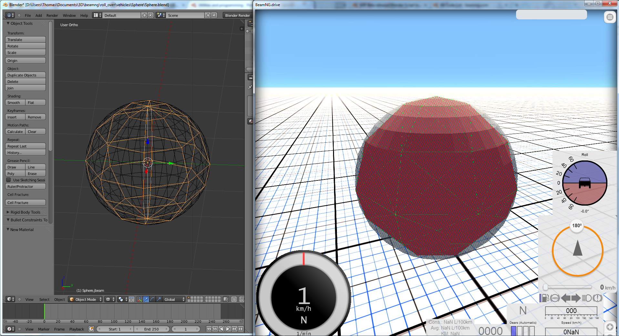Open the 3D View editor type selector
This screenshot has width=619, height=336.
[x=10, y=299]
